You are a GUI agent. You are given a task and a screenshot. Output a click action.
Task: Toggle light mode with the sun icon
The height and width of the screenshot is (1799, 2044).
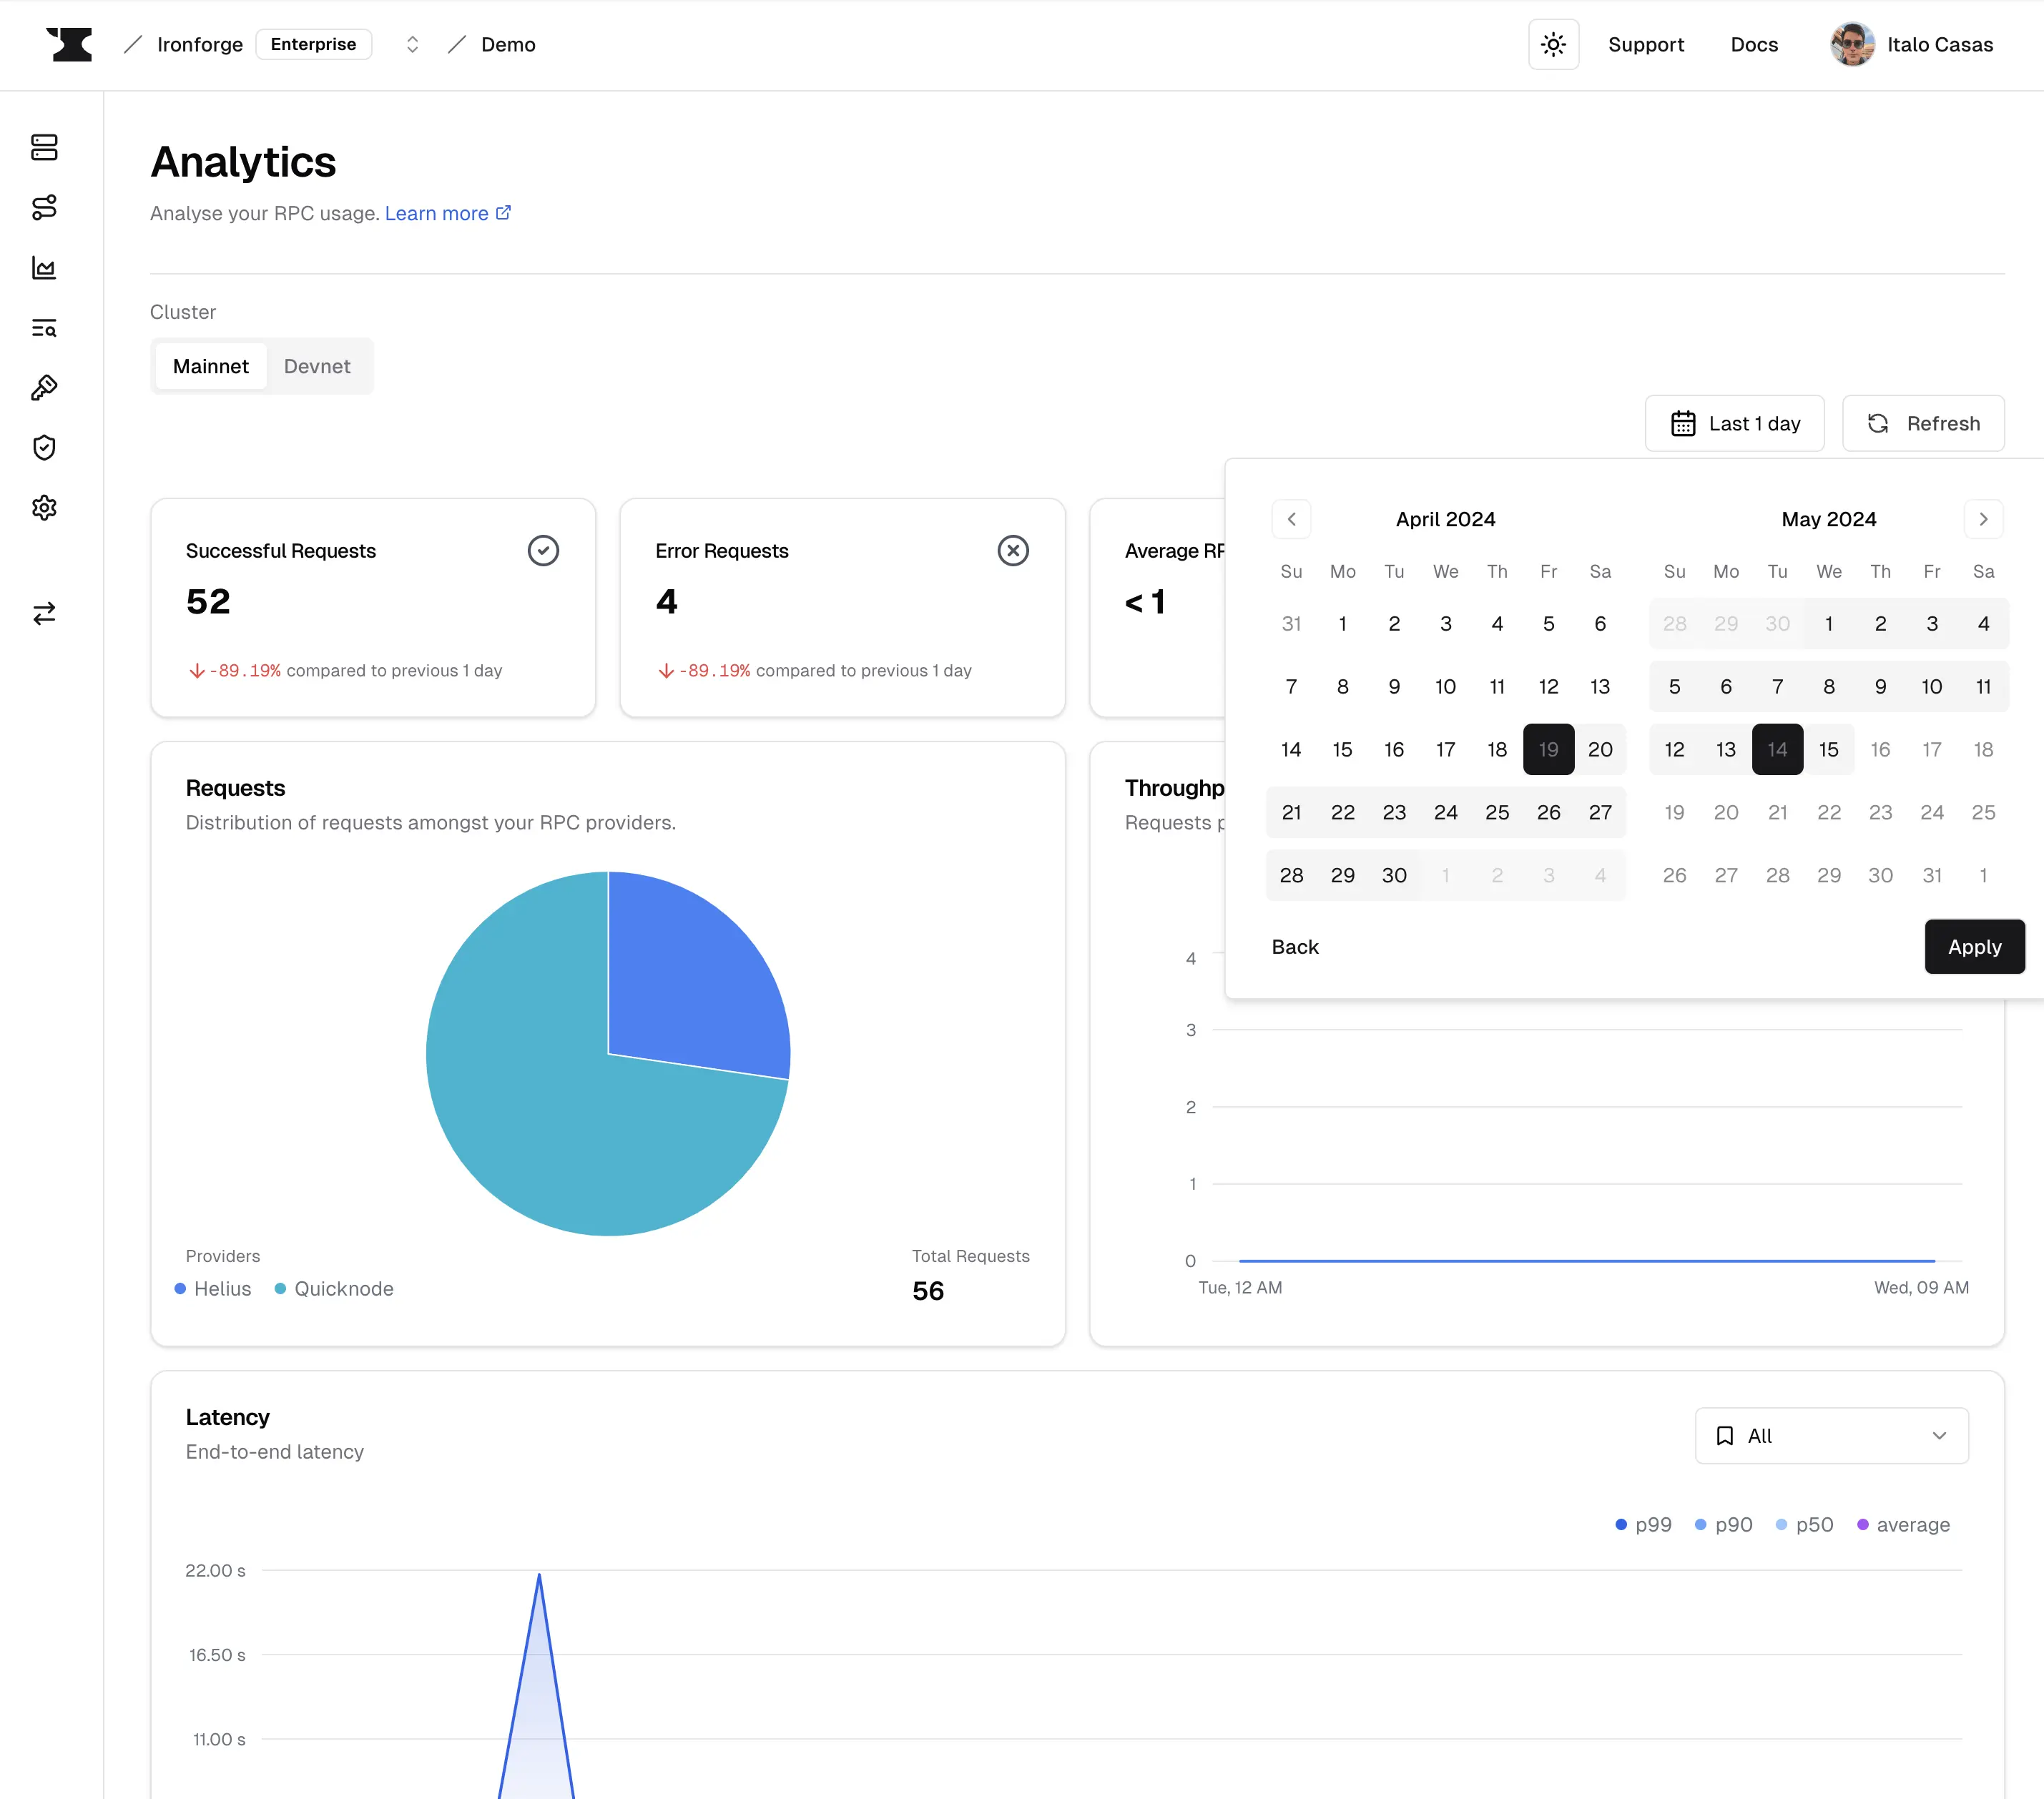1553,44
